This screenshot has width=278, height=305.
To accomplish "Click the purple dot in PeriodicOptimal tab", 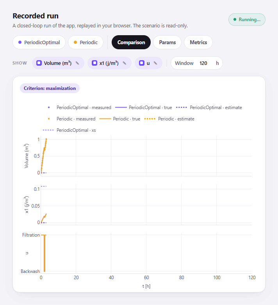I will tap(20, 42).
